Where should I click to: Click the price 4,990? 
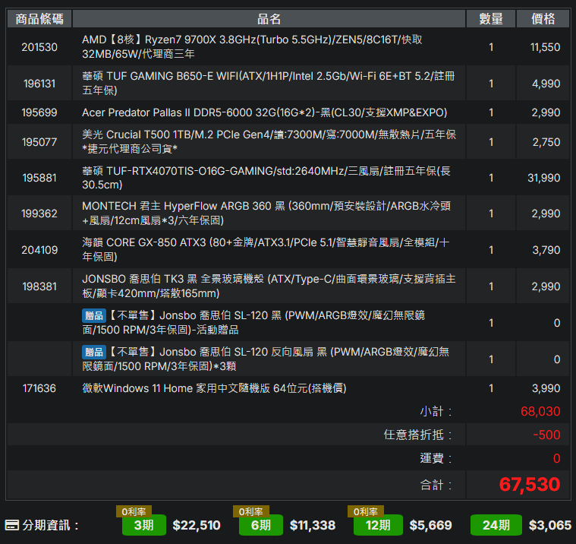click(546, 84)
